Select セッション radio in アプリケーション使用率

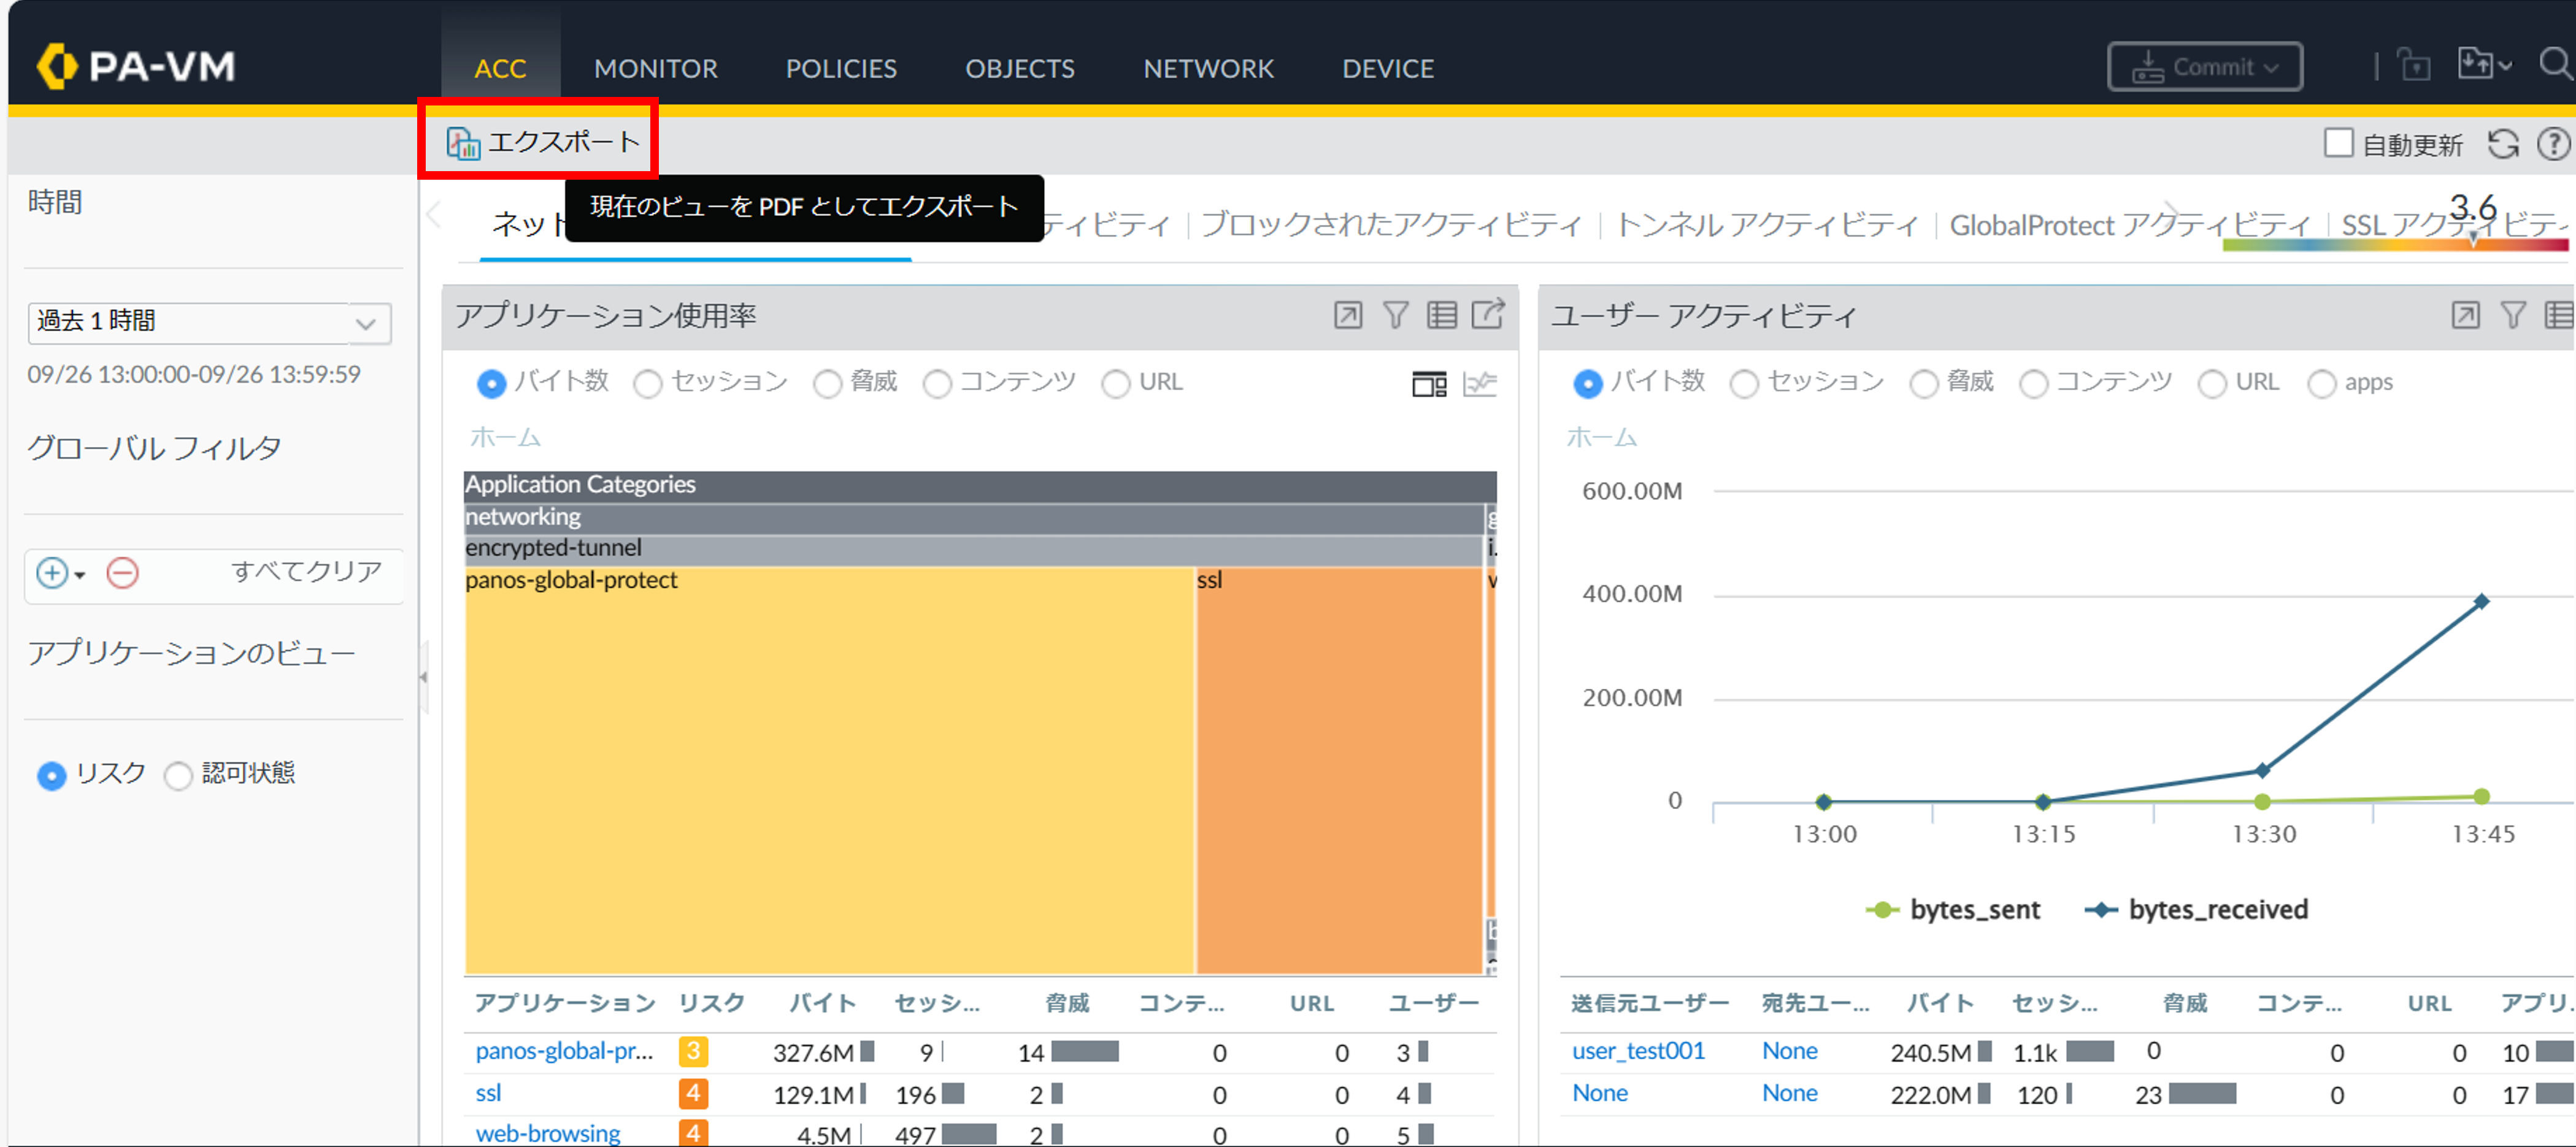pos(648,384)
